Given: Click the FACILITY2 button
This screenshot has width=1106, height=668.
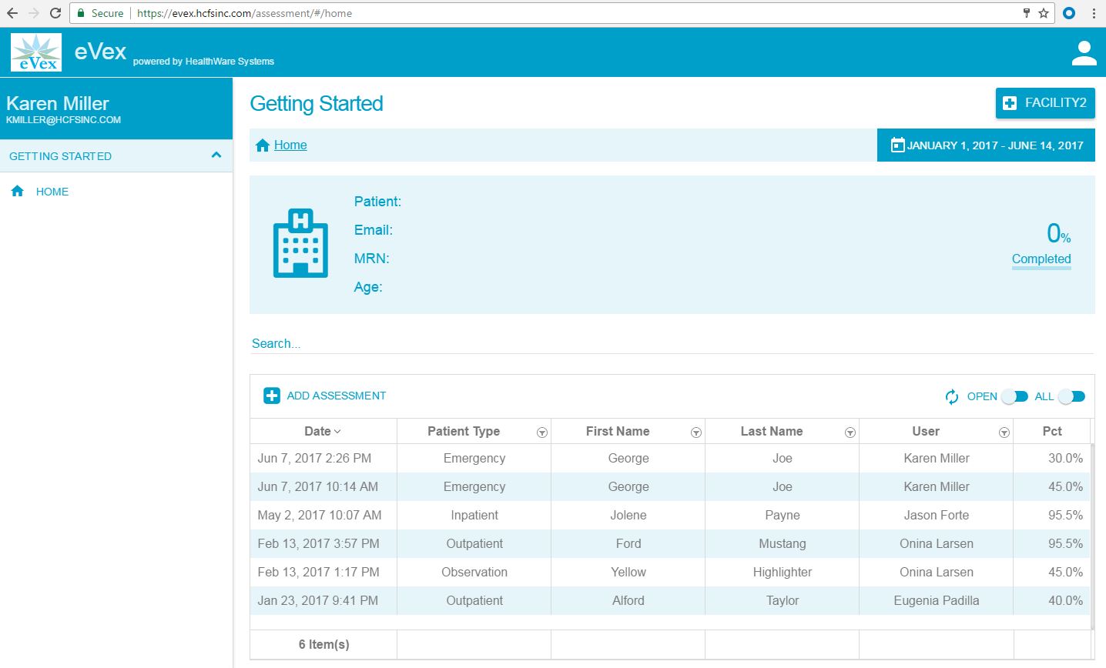Looking at the screenshot, I should point(1045,103).
